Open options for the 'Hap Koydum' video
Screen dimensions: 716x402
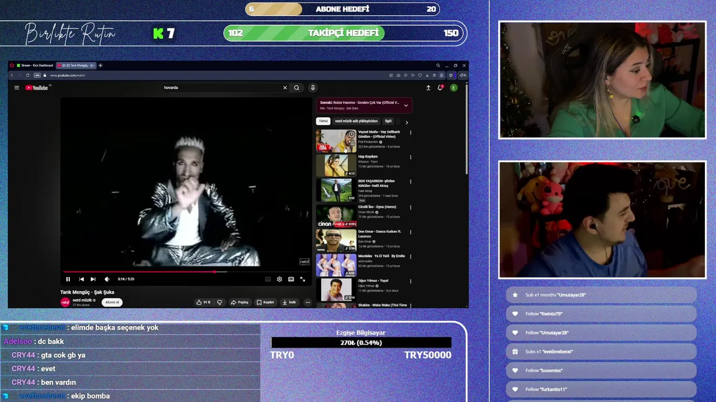pos(411,157)
